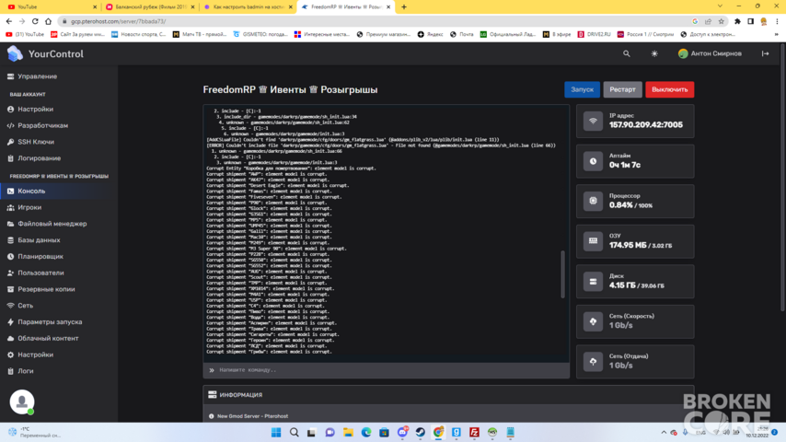The width and height of the screenshot is (786, 442).
Task: Expand the browser tab search chevron
Action: (x=720, y=6)
